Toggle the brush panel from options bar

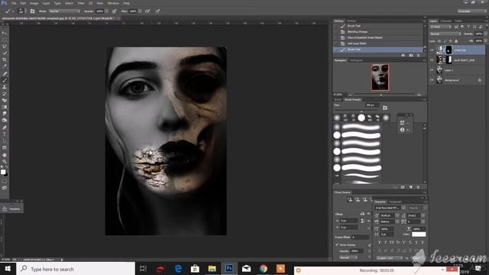tap(32, 11)
